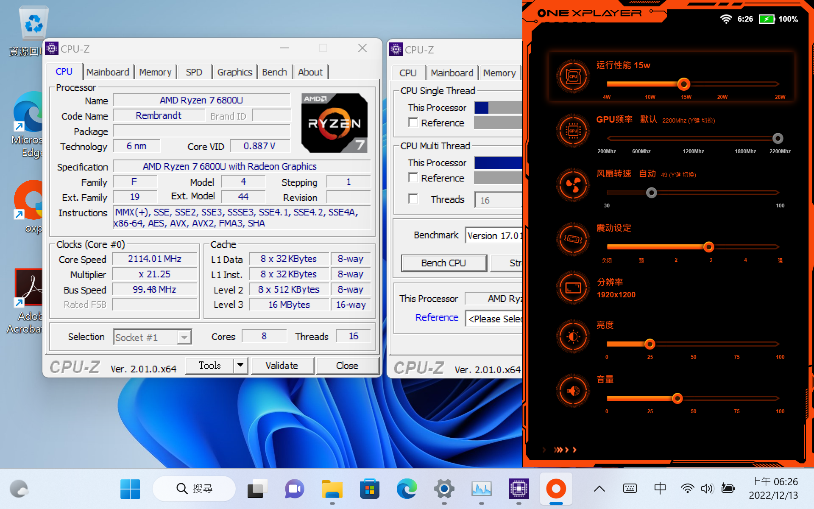Screen dimensions: 814x509
Task: Expand the Tools dropdown arrow
Action: click(240, 365)
